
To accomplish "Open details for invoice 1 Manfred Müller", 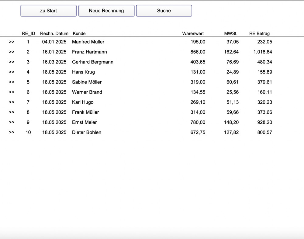I will (12, 42).
